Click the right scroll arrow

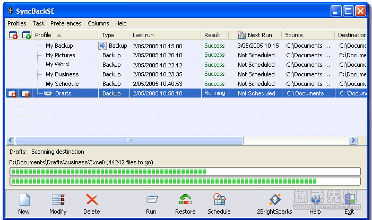click(353, 140)
